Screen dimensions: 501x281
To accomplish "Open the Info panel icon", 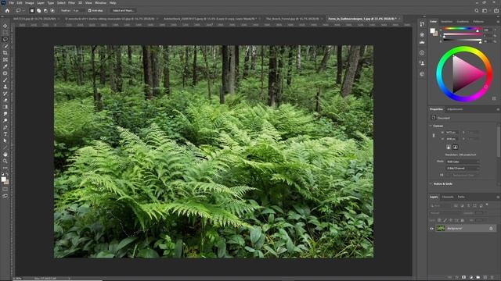I will 422,53.
